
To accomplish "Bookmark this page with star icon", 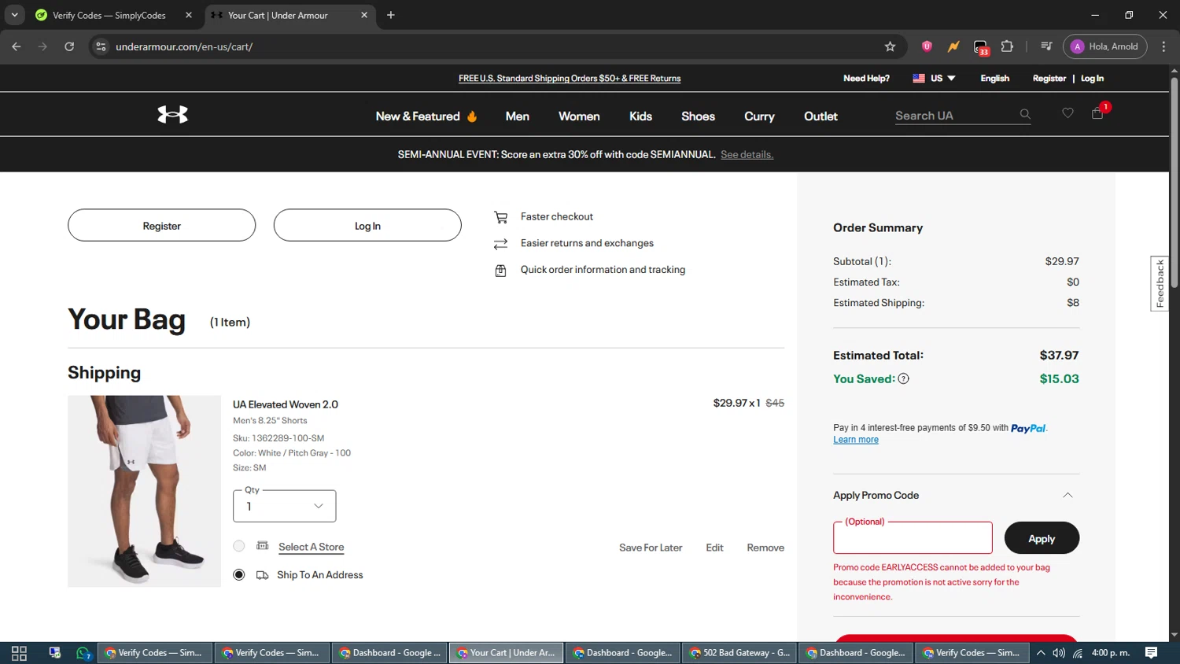I will (890, 46).
